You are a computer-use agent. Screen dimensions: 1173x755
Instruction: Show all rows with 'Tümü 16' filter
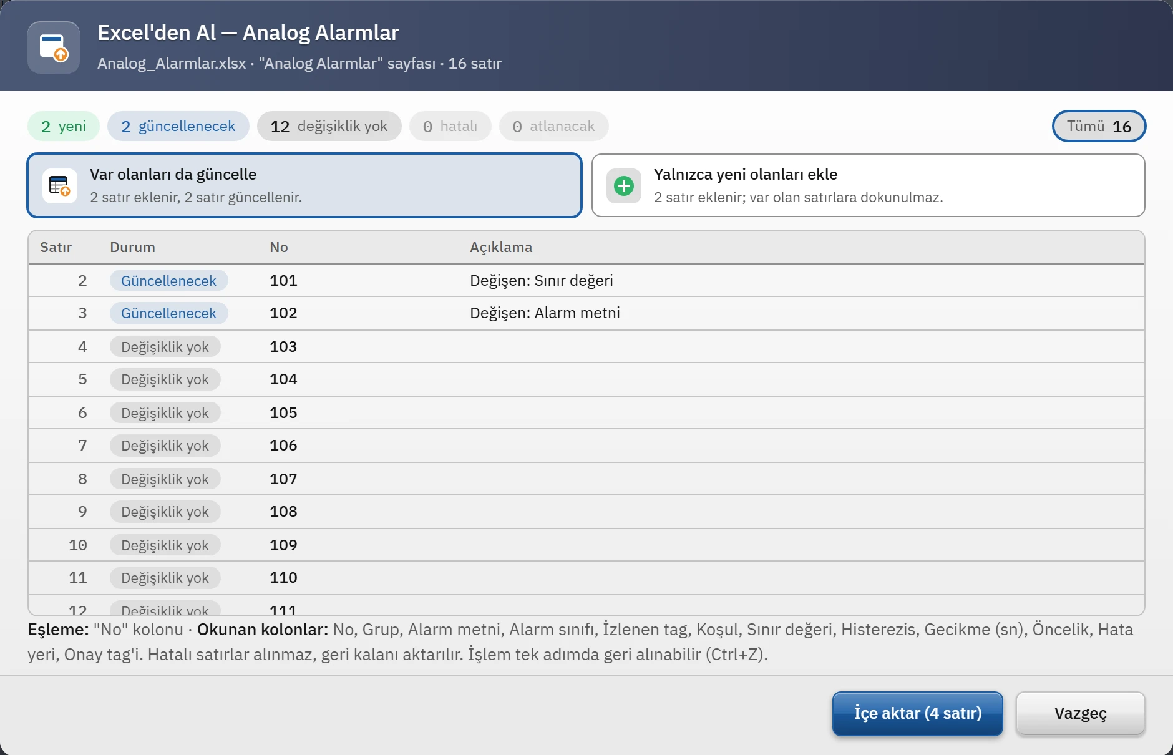click(x=1099, y=126)
